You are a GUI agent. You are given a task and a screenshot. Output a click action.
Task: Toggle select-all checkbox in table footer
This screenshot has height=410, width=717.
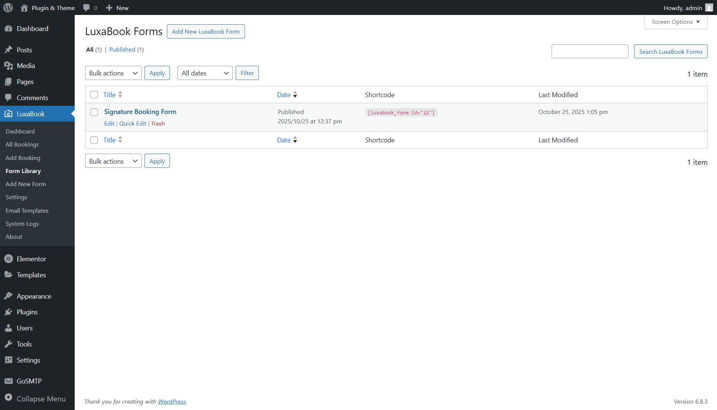94,140
